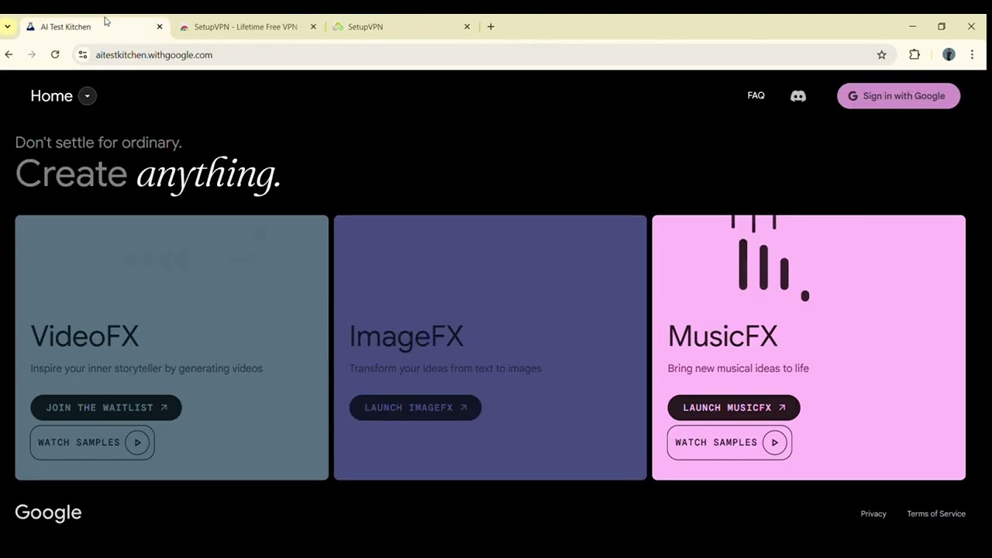Open the Chrome profile avatar
The width and height of the screenshot is (992, 558).
949,54
